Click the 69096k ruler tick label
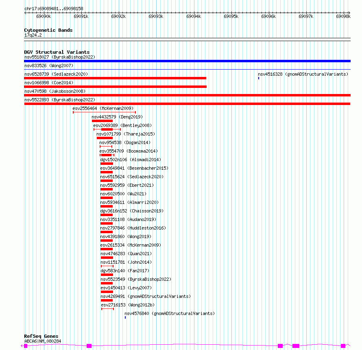This screenshot has height=350, width=362. click(268, 16)
